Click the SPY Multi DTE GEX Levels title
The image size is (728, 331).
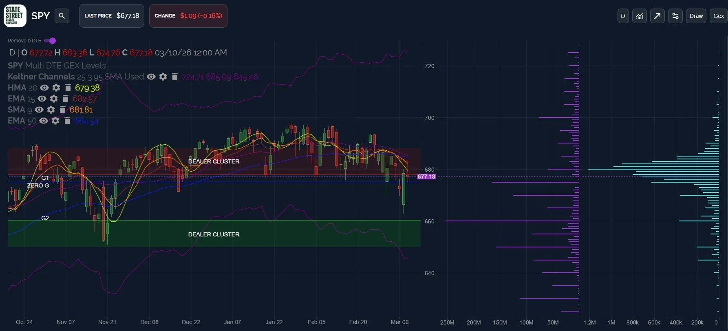(57, 66)
